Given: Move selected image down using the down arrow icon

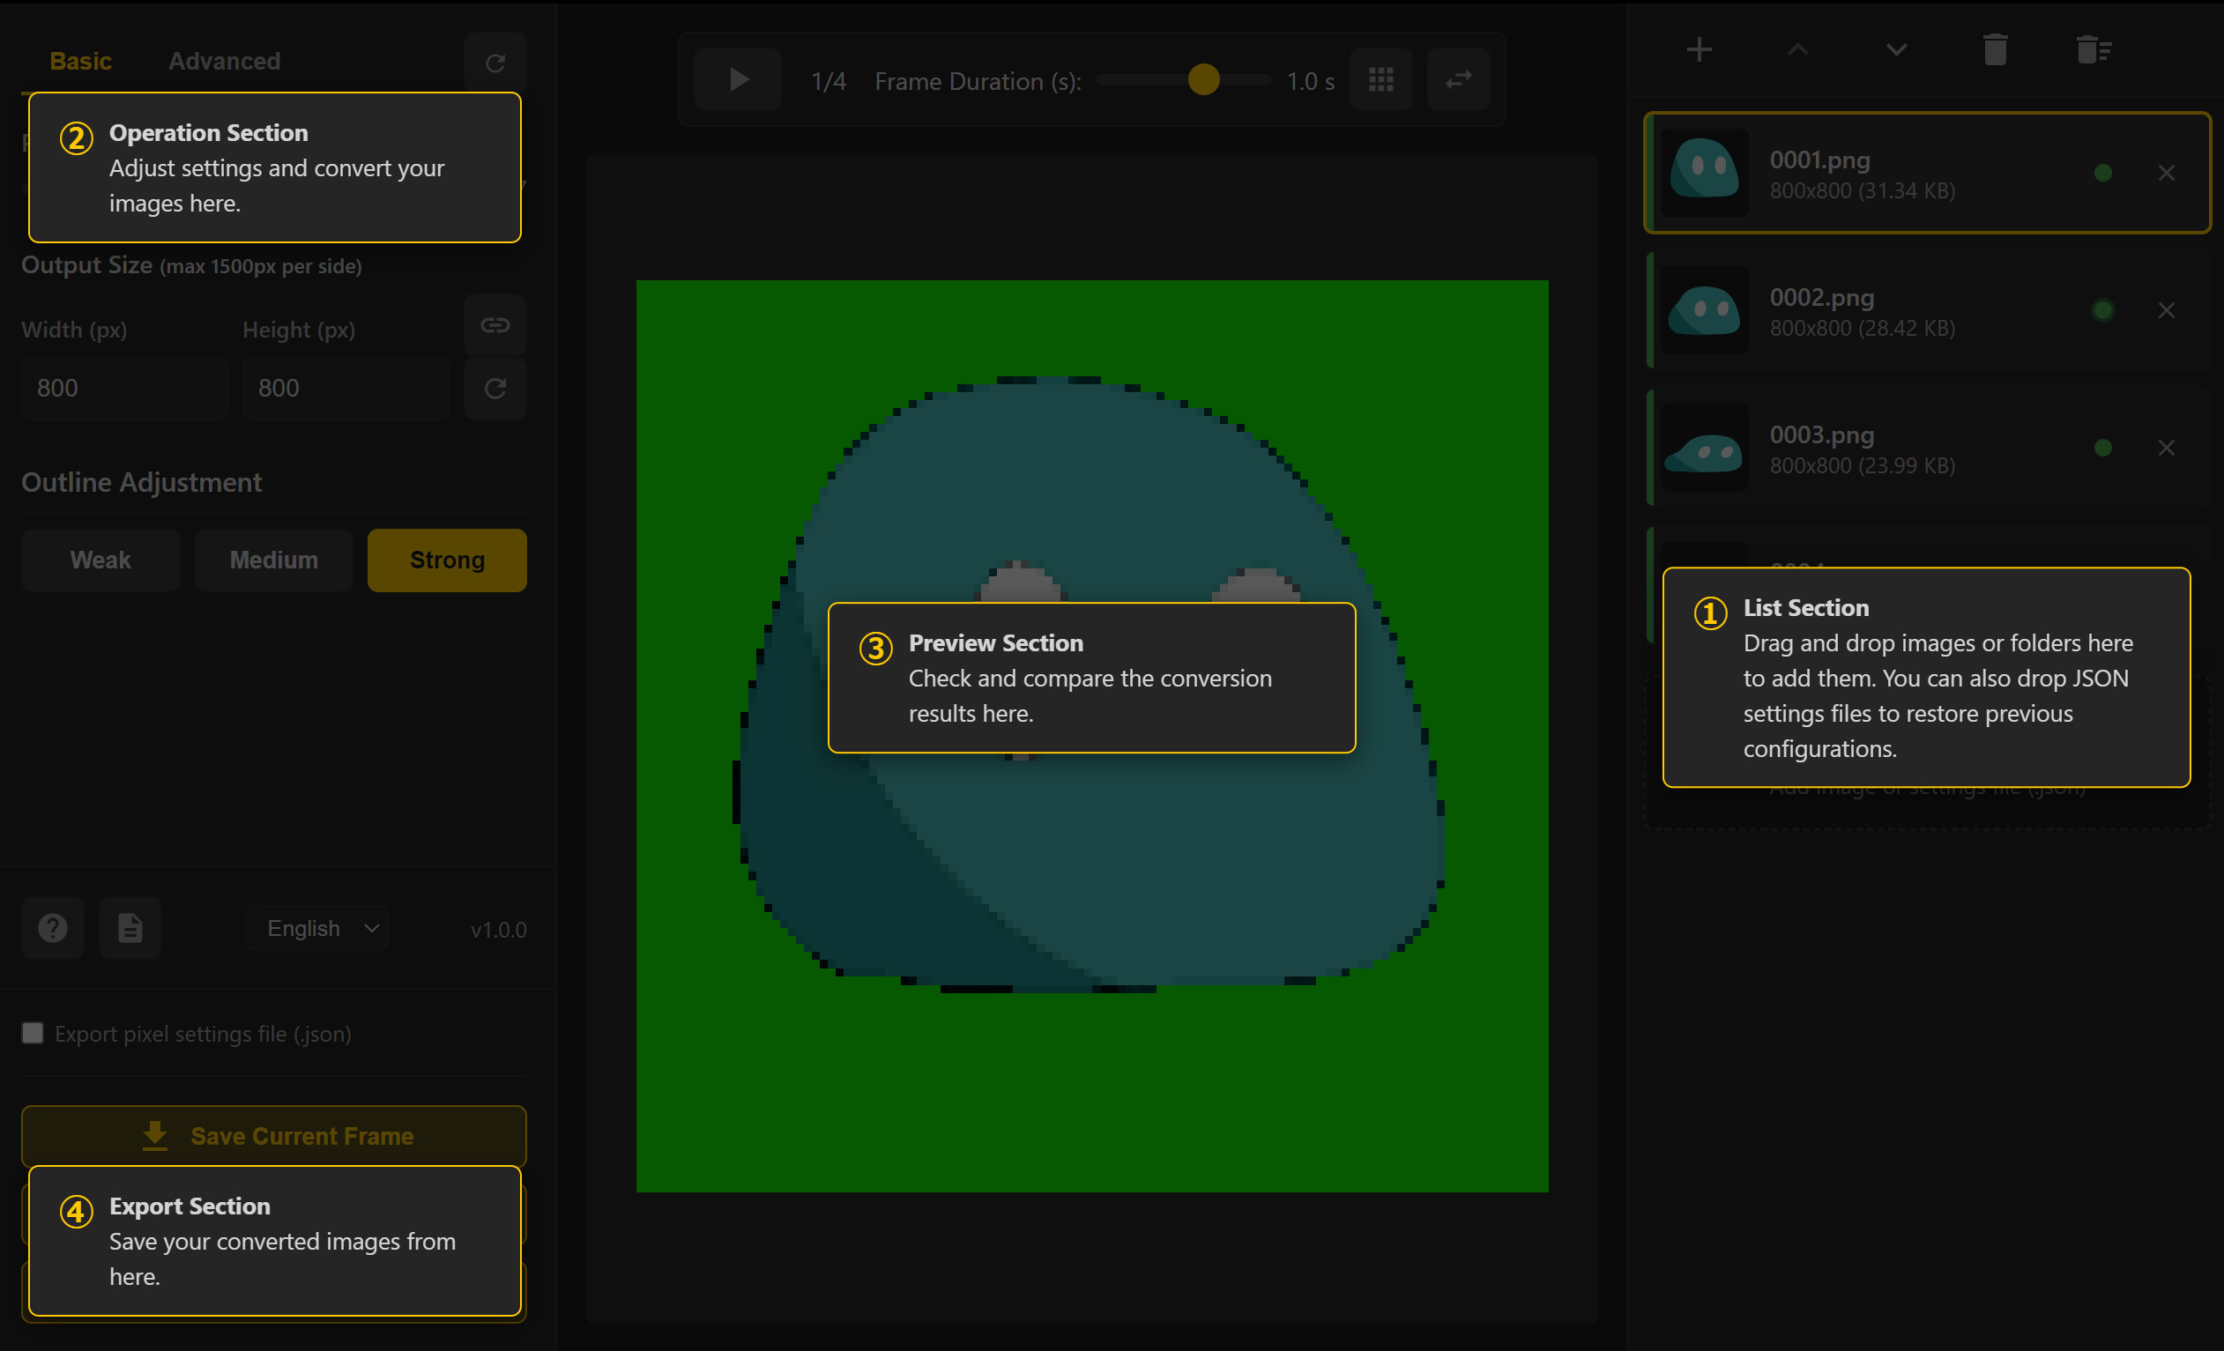Looking at the screenshot, I should coord(1896,49).
